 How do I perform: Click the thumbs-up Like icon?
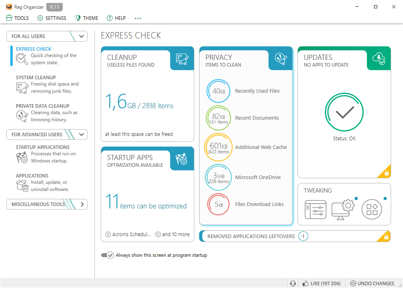305,283
